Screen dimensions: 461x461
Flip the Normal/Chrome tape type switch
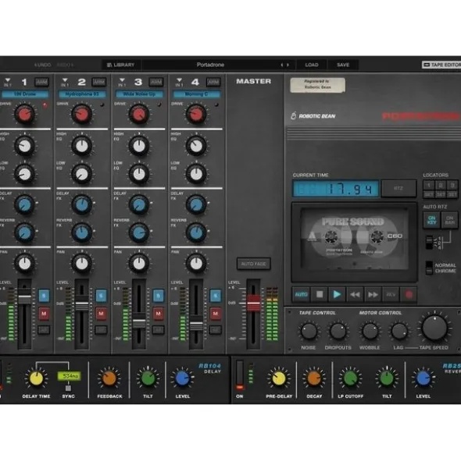click(429, 268)
